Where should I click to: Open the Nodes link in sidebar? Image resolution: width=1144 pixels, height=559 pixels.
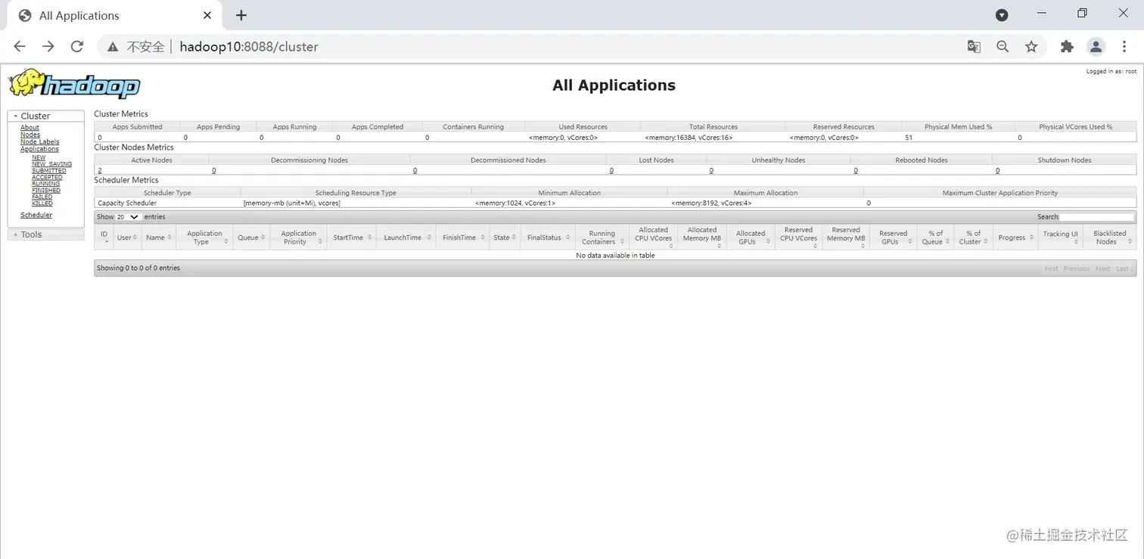click(x=30, y=135)
